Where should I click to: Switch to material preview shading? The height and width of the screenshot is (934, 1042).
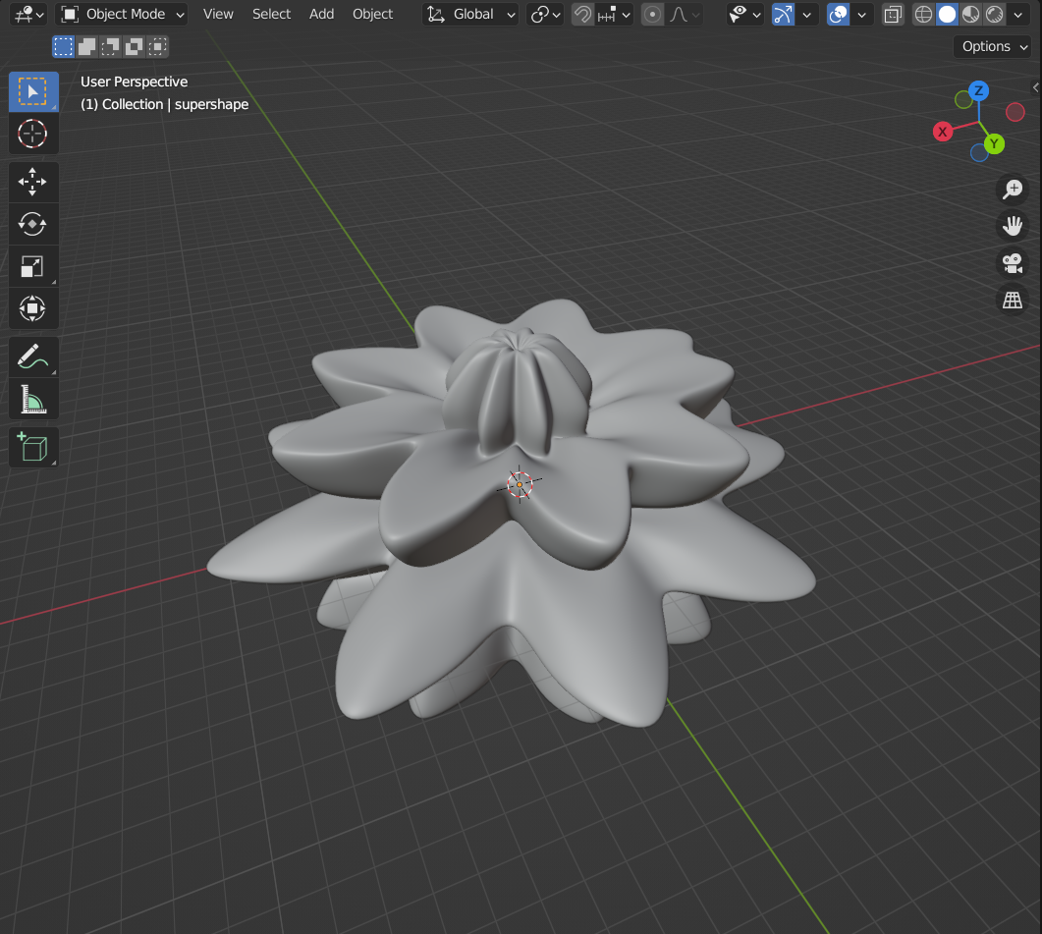coord(971,14)
